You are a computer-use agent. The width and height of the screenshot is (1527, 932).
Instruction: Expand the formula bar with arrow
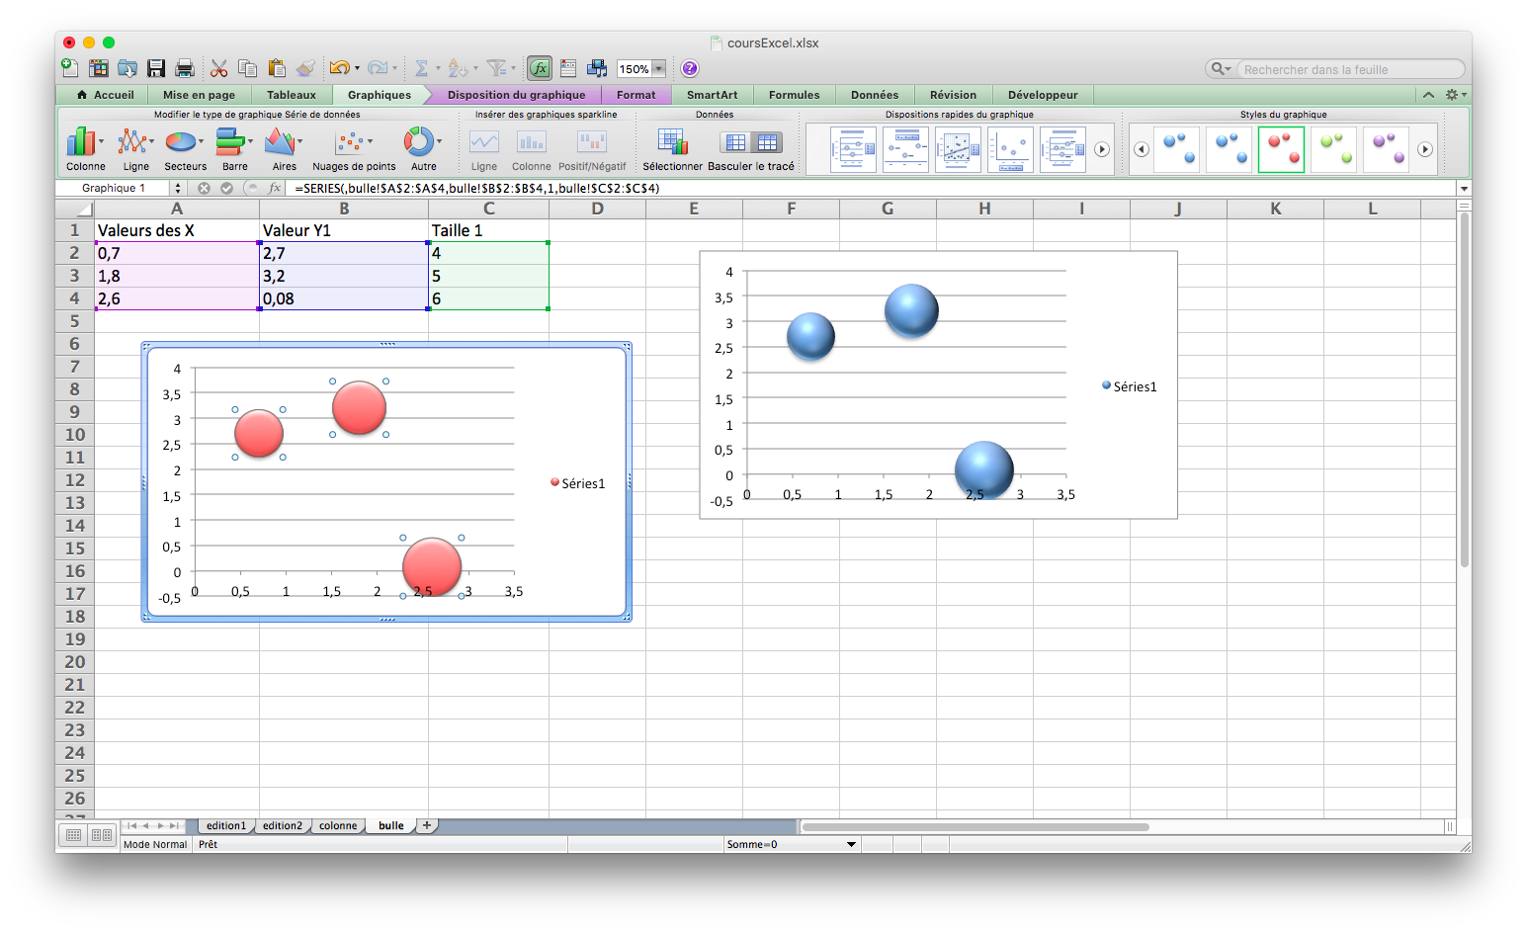pyautogui.click(x=1463, y=189)
